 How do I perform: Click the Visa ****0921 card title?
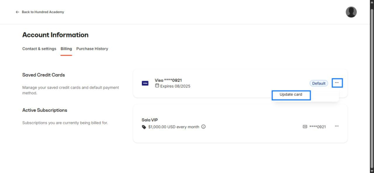(x=168, y=80)
